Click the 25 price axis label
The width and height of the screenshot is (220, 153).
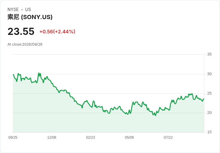click(x=209, y=93)
